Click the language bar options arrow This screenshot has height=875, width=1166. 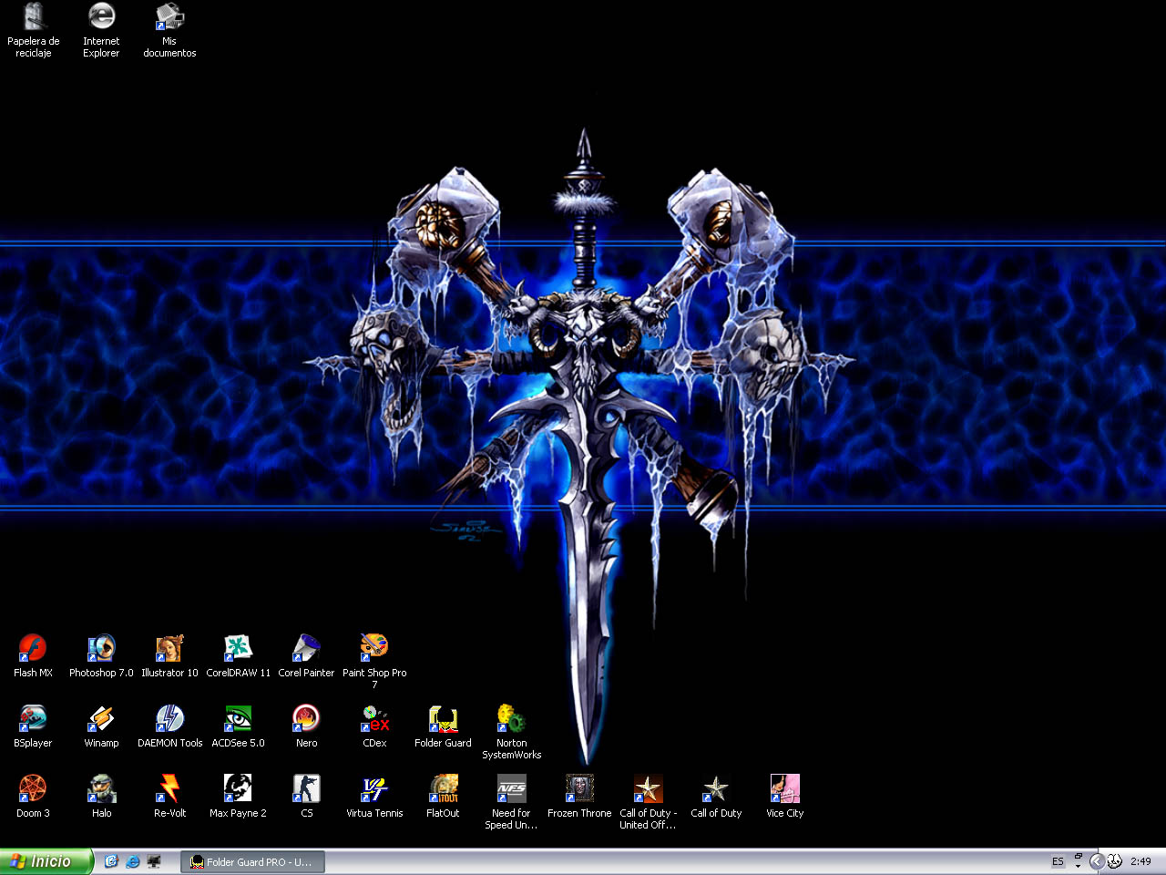pos(1078,866)
